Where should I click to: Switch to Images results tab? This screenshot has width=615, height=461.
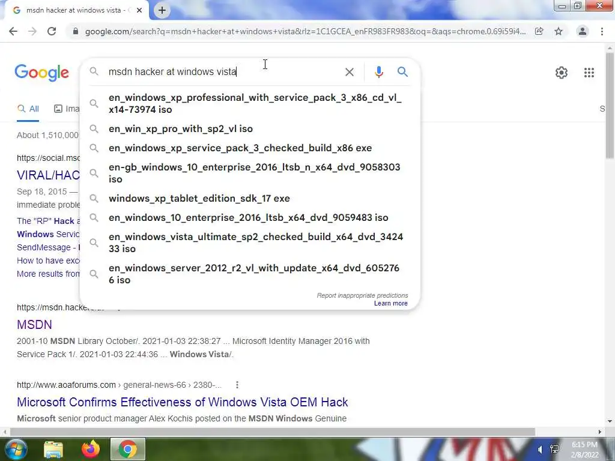tap(67, 109)
